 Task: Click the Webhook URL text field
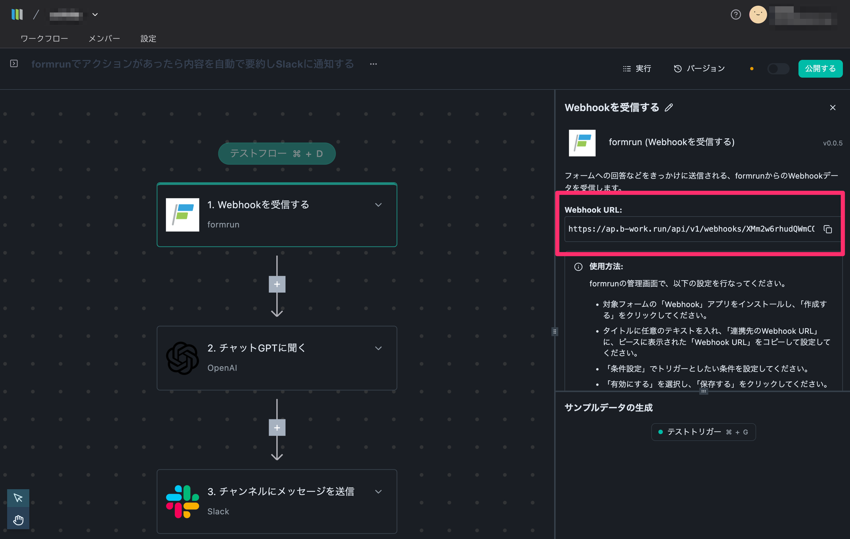coord(691,229)
